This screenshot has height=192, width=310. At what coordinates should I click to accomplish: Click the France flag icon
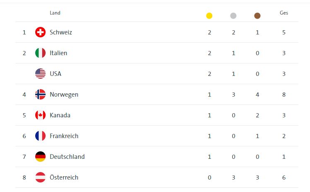pos(40,136)
